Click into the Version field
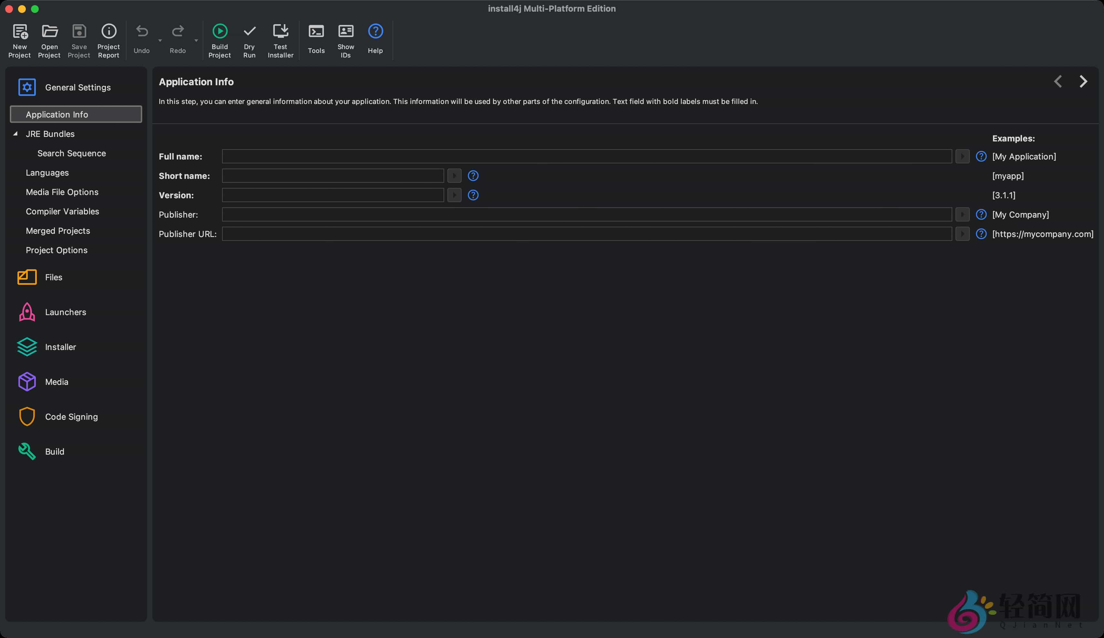Screen dimensions: 1104x638 [x=332, y=195]
